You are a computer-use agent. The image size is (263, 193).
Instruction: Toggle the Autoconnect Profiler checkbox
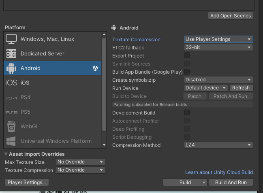click(x=187, y=121)
